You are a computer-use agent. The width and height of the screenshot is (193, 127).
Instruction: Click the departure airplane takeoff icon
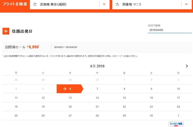pyautogui.click(x=35, y=4)
